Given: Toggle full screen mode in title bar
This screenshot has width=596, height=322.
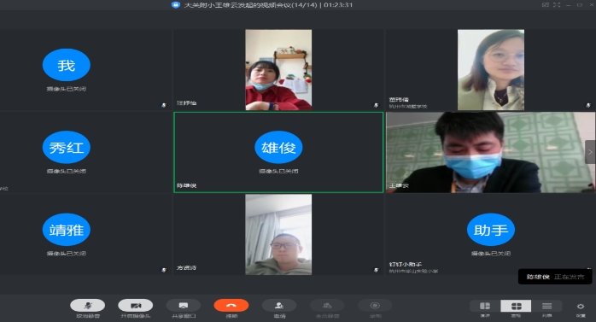Looking at the screenshot, I should click(x=557, y=5).
